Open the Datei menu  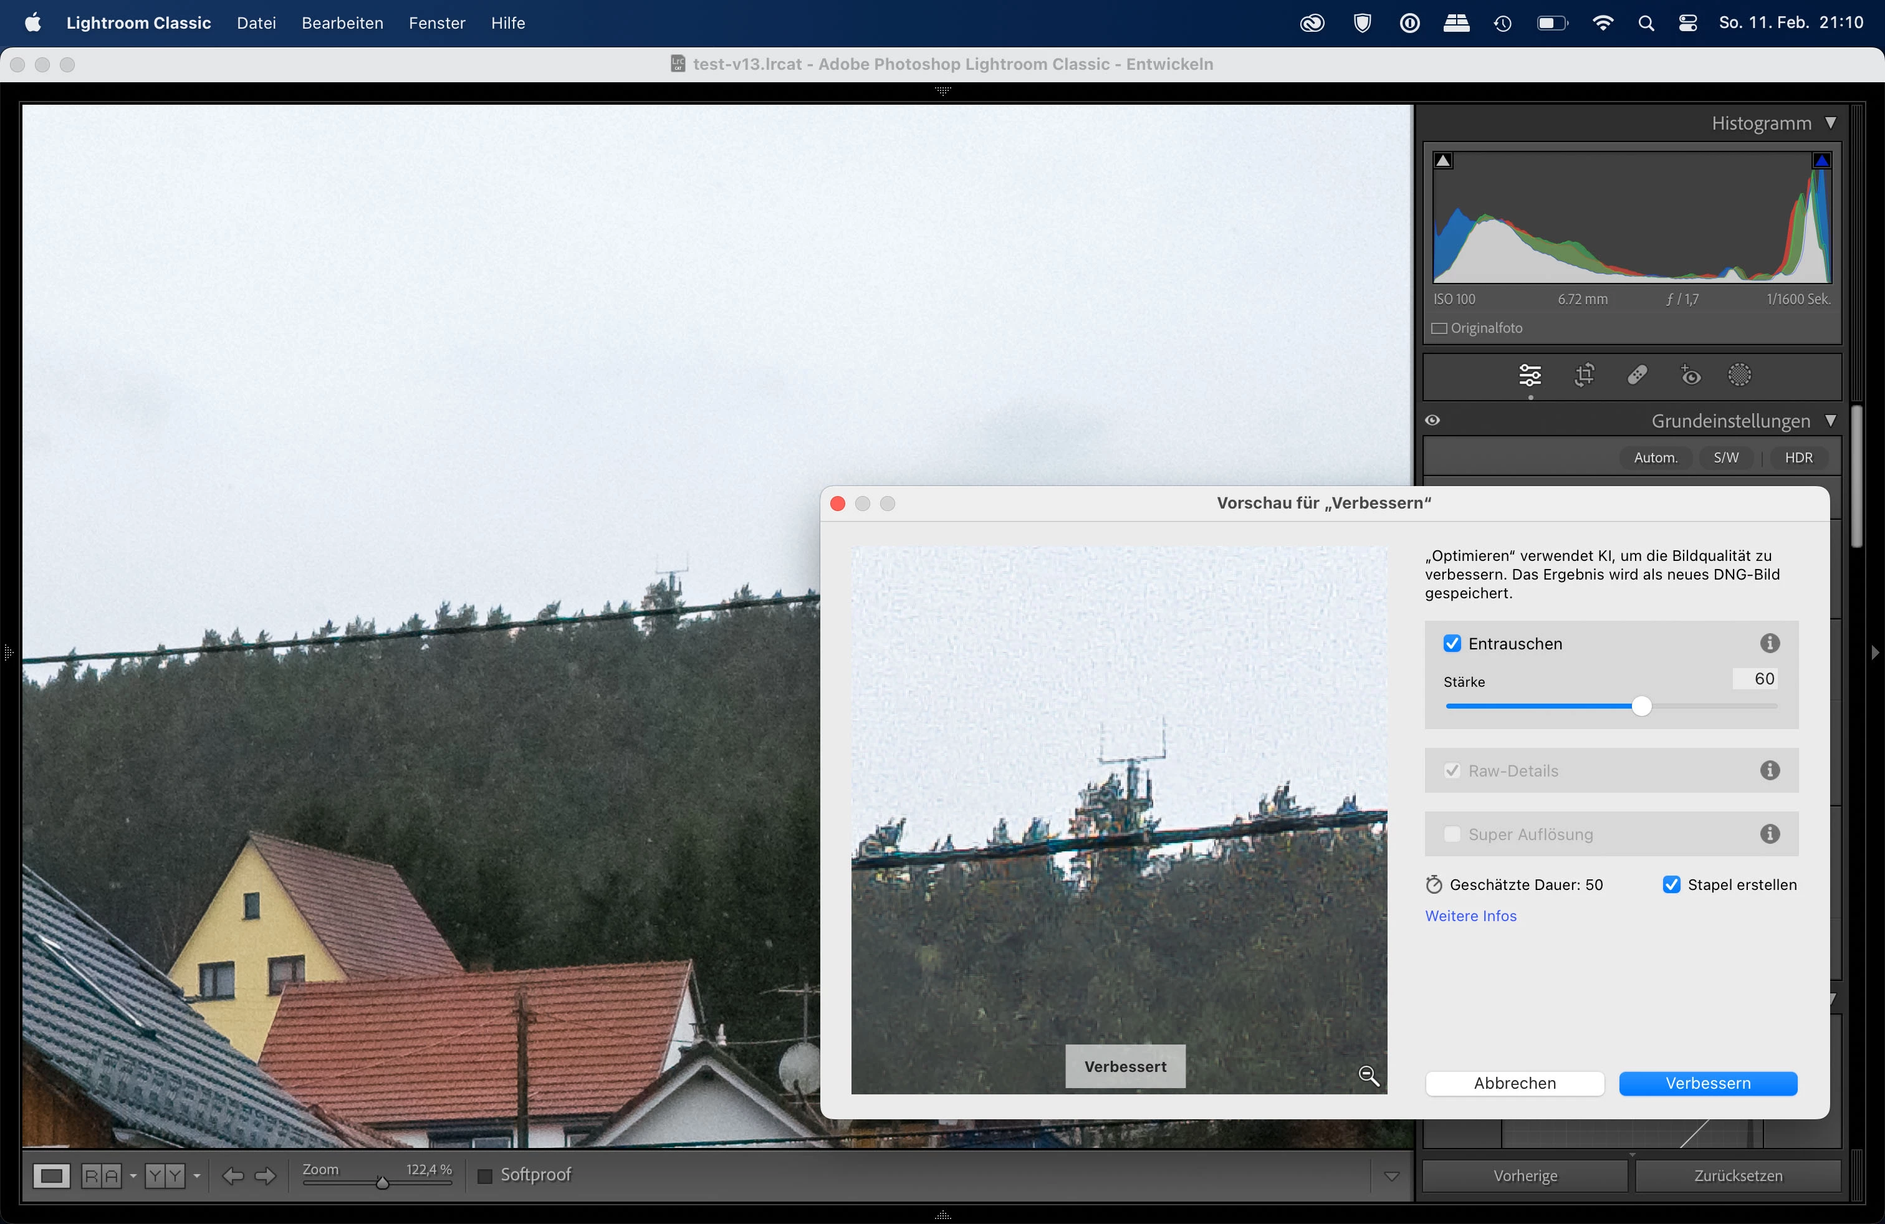[x=256, y=23]
